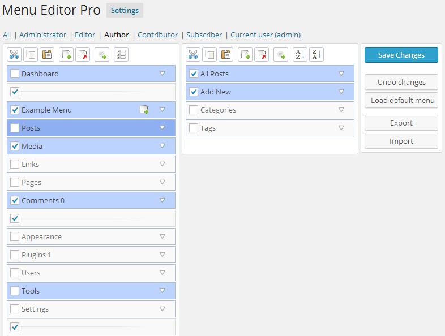Viewport: 445px width, 336px height.
Task: Enable the Pages checkbox
Action: tap(15, 182)
